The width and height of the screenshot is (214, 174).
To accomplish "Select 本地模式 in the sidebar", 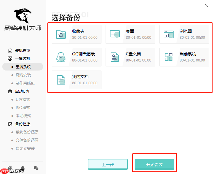I will [x=23, y=116].
